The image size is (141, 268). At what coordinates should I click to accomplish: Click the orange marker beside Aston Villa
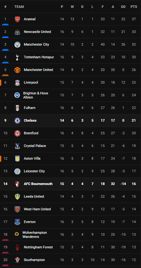pos(1,159)
